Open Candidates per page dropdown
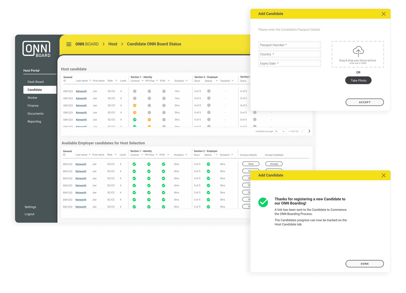This screenshot has height=293, width=406. (280, 131)
